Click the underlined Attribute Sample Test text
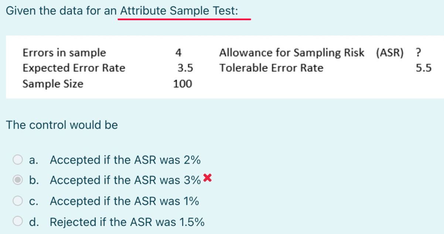 [184, 11]
